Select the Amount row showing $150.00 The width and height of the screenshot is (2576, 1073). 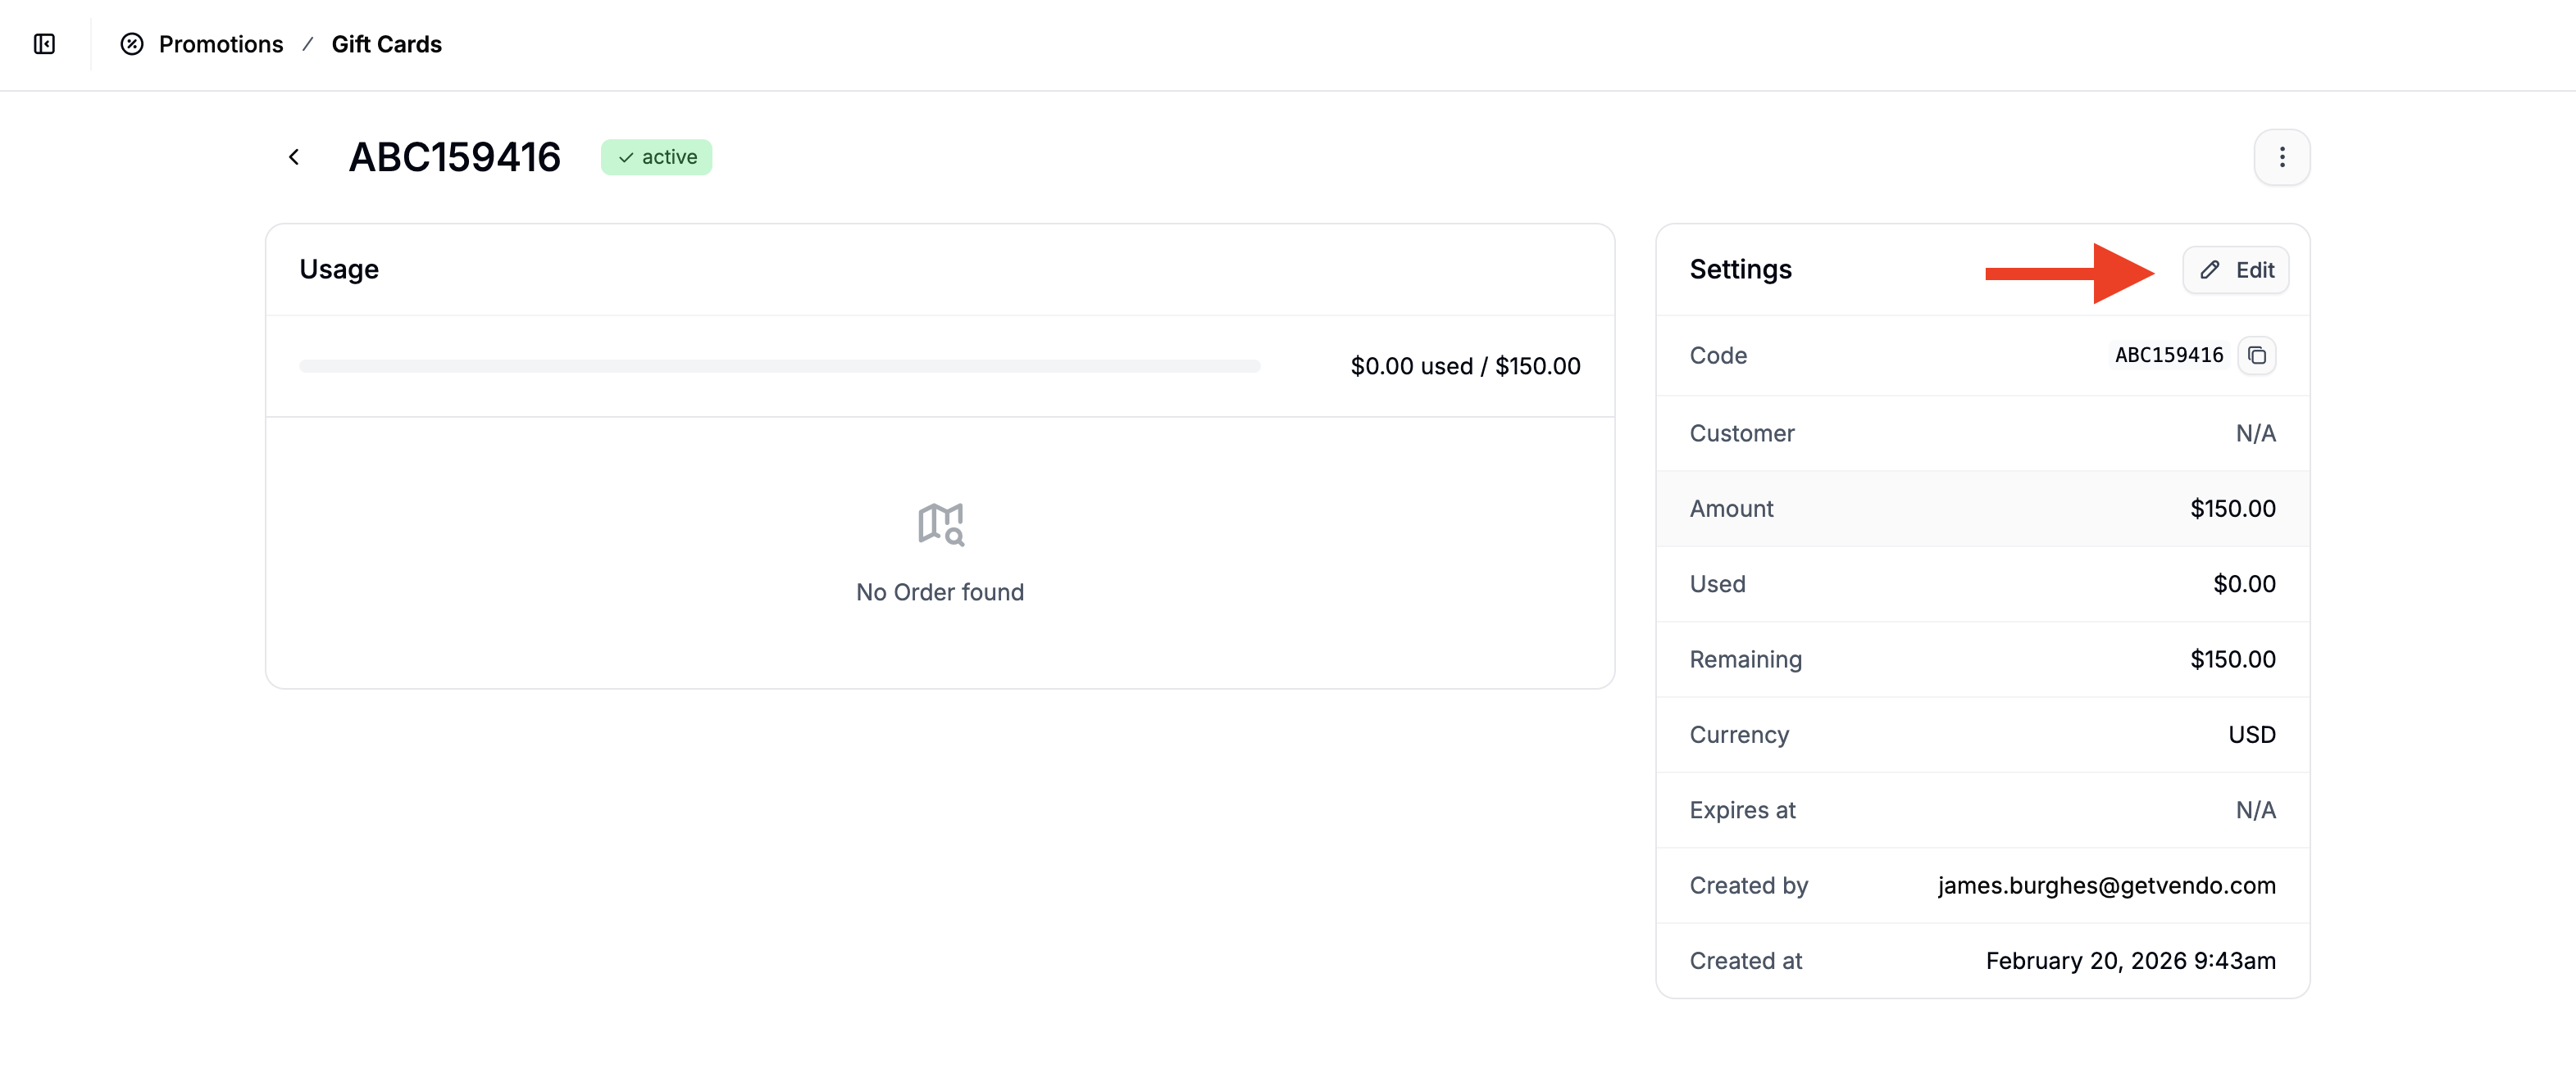[x=1982, y=509]
